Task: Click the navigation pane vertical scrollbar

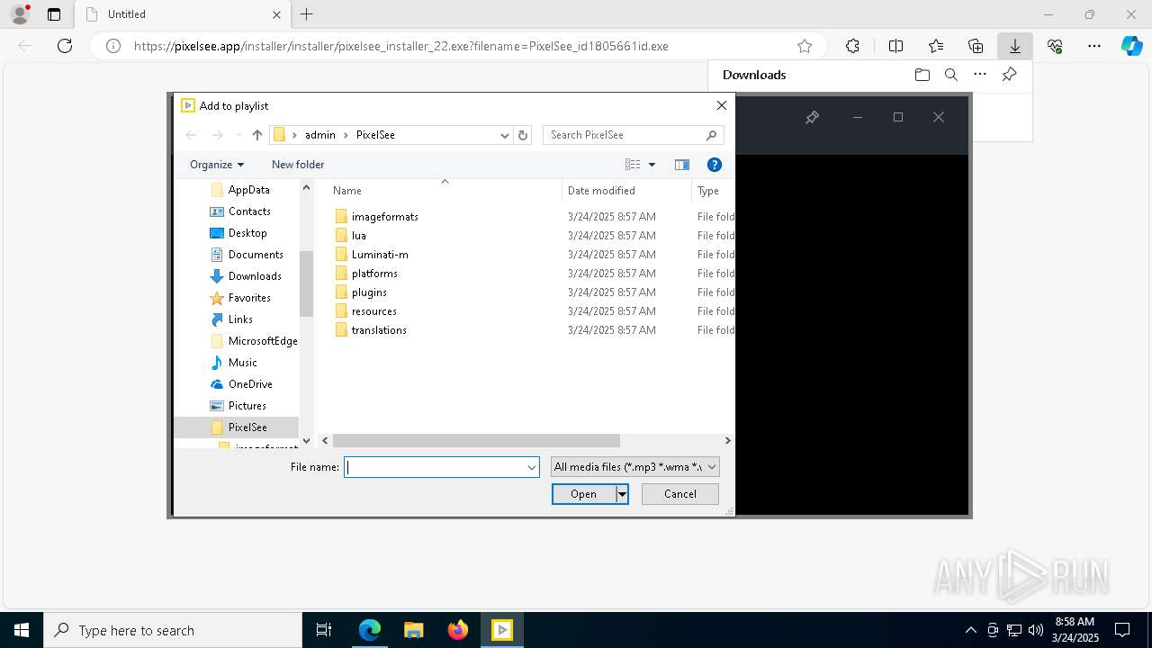Action: coord(306,283)
